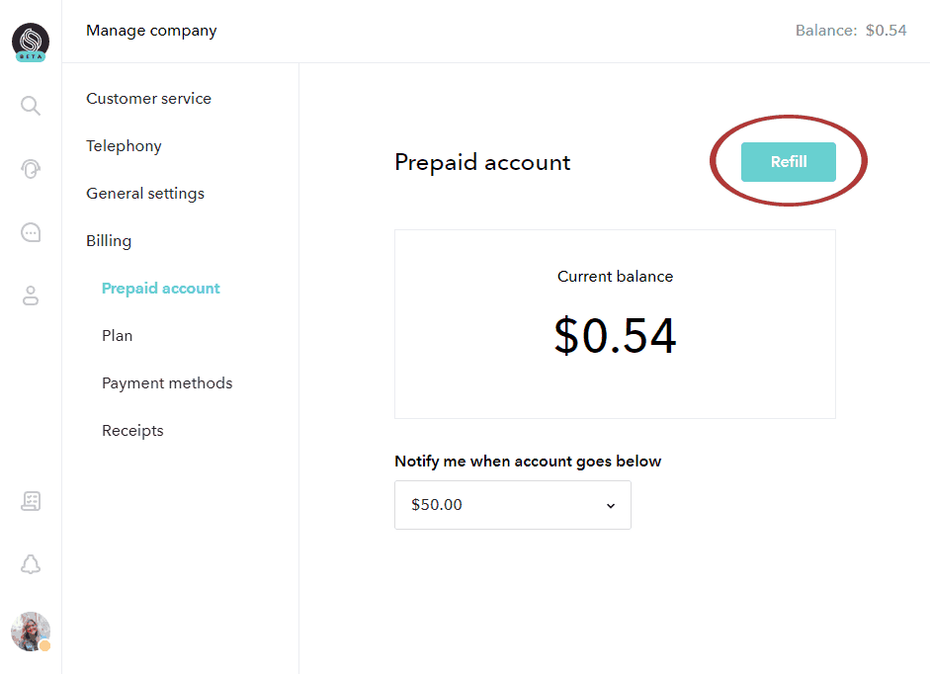Open the search magnifier icon in sidebar
This screenshot has width=930, height=674.
(x=31, y=106)
